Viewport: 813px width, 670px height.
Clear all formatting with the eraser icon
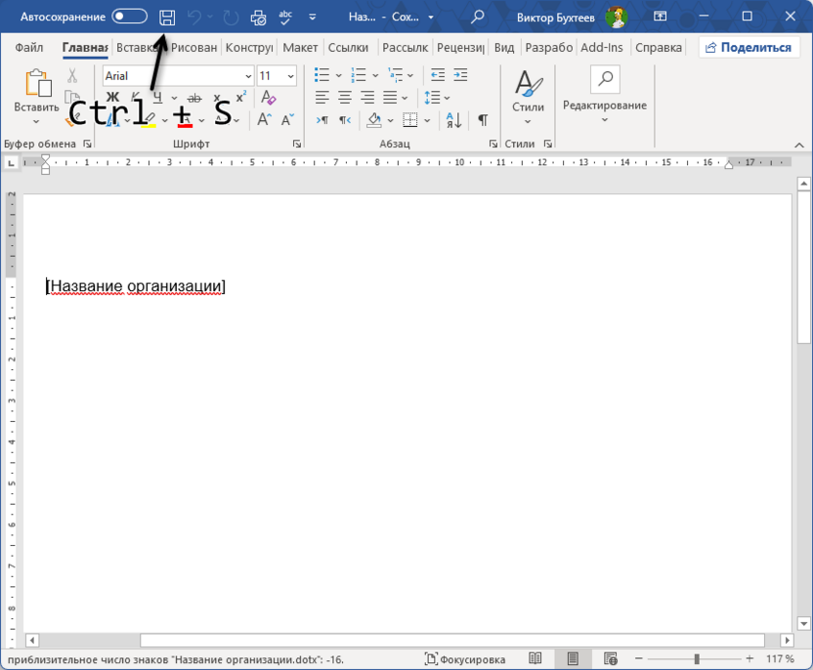tap(269, 99)
